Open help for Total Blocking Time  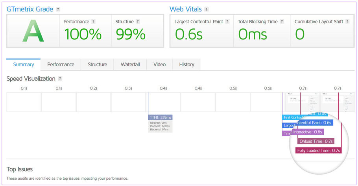[x=282, y=22]
